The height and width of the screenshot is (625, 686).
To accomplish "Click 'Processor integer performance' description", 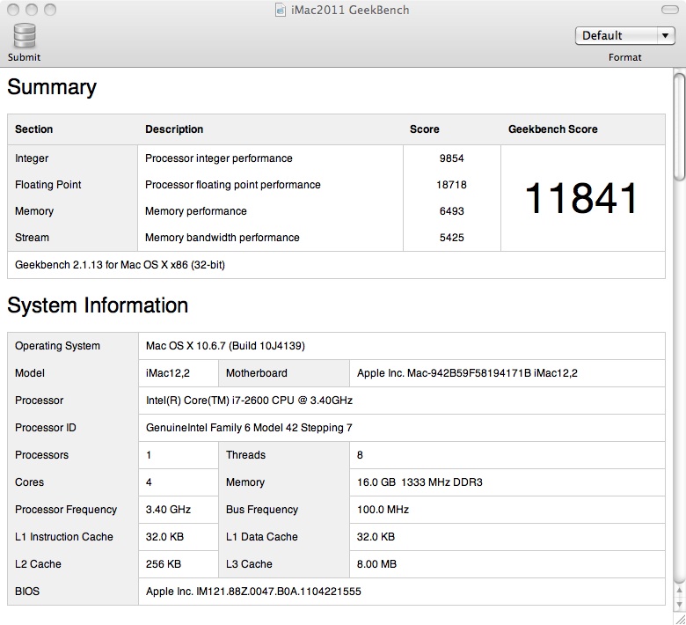I will [219, 158].
